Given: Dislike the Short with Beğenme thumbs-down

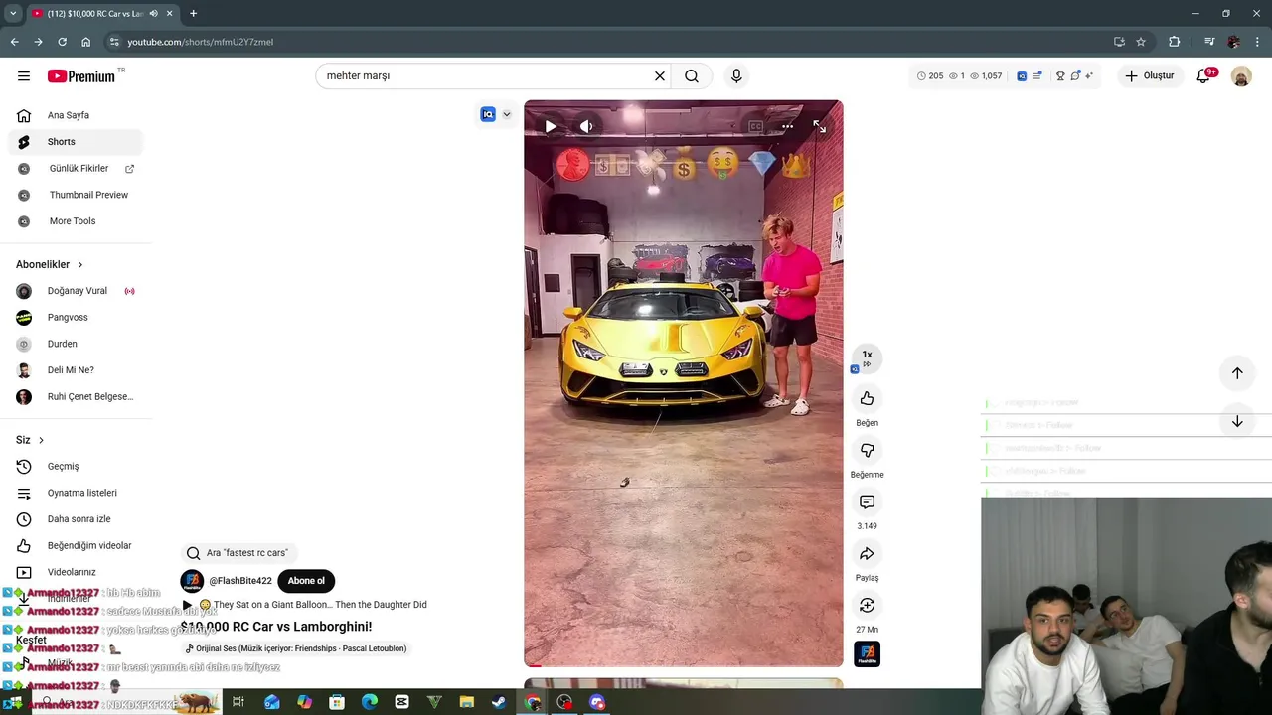Looking at the screenshot, I should coord(867,450).
